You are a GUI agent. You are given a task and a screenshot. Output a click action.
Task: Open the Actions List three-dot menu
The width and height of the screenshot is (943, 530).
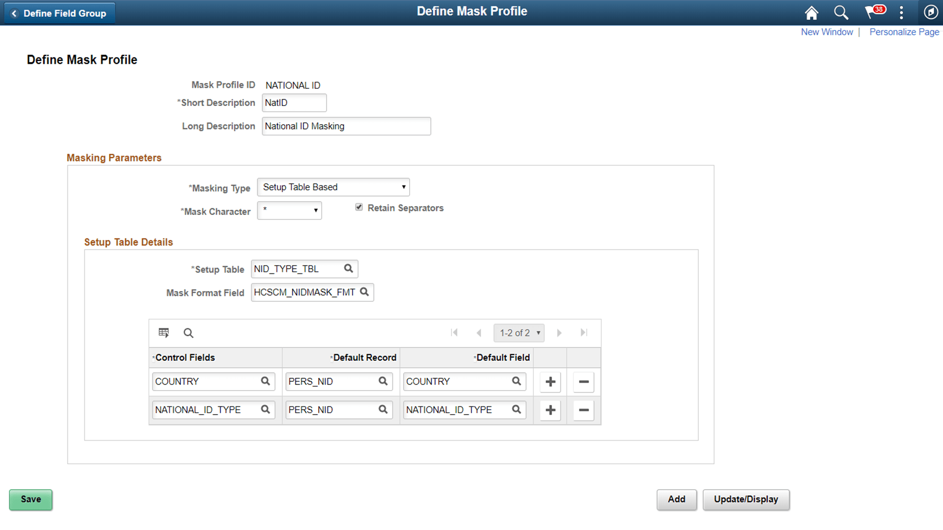[901, 12]
